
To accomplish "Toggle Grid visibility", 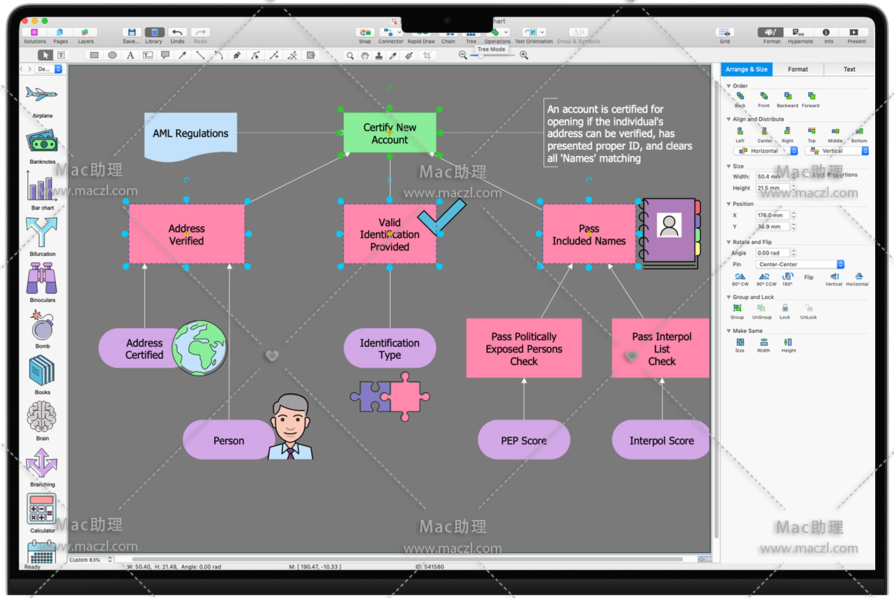I will (x=725, y=33).
